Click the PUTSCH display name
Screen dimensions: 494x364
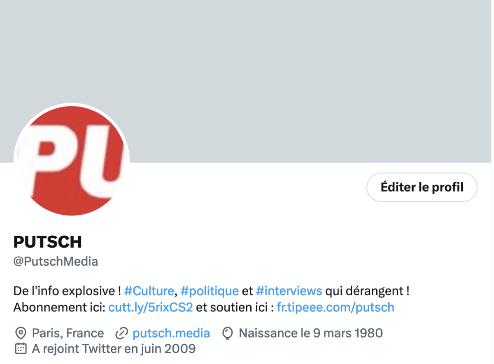(x=48, y=242)
